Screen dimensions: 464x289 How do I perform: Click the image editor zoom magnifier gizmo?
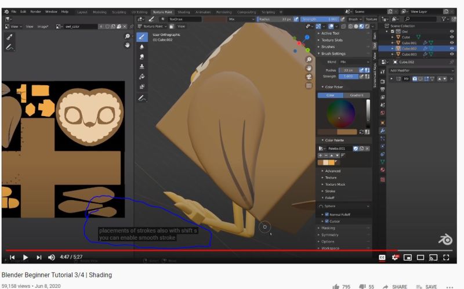click(127, 36)
